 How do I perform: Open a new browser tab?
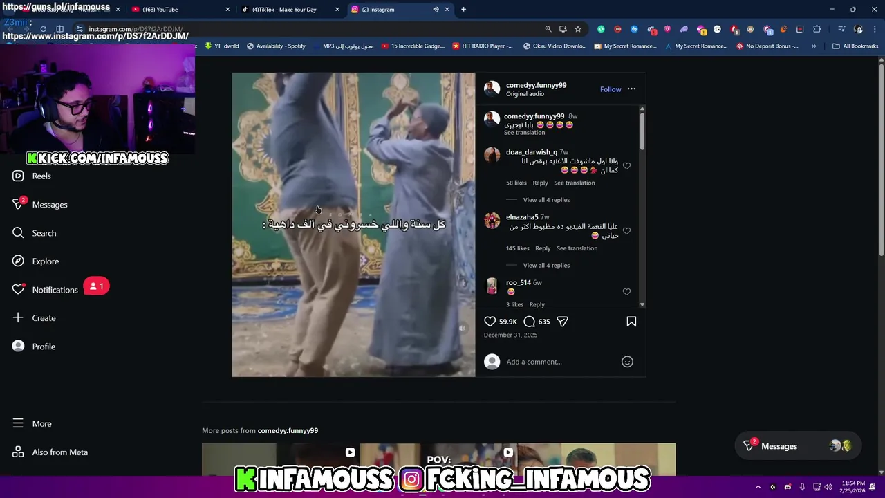click(463, 10)
